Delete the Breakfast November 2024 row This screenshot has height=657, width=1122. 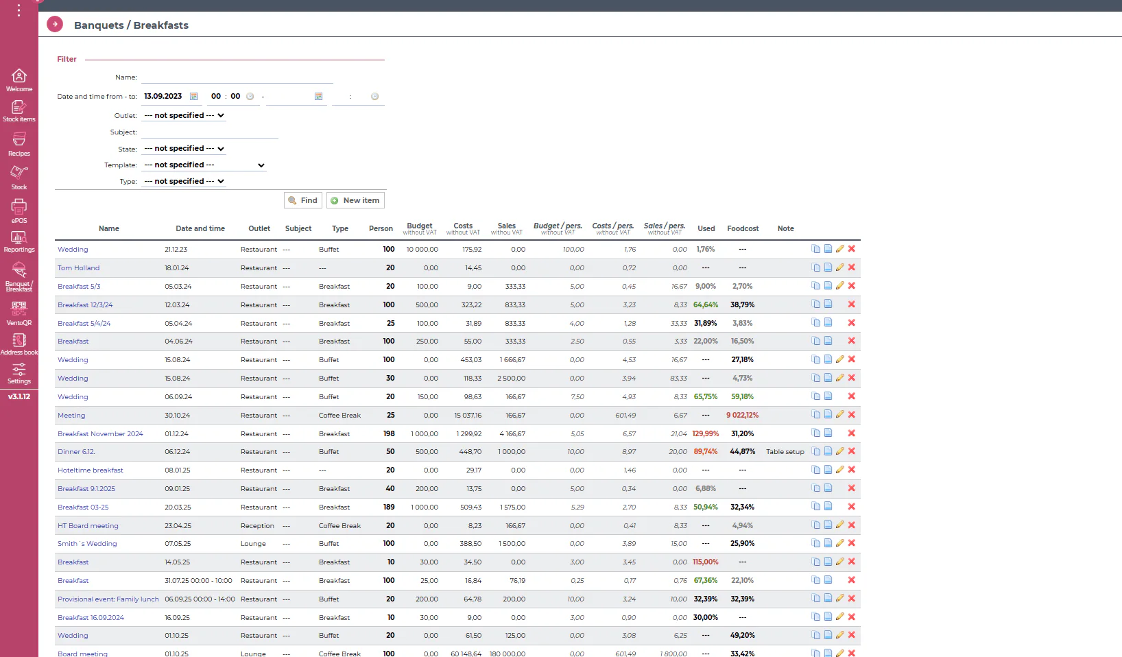(852, 433)
